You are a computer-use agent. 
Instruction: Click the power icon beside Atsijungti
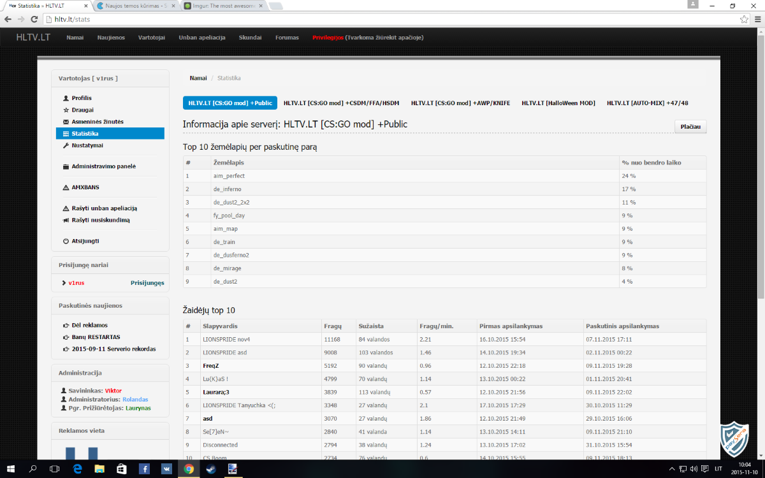[66, 242]
